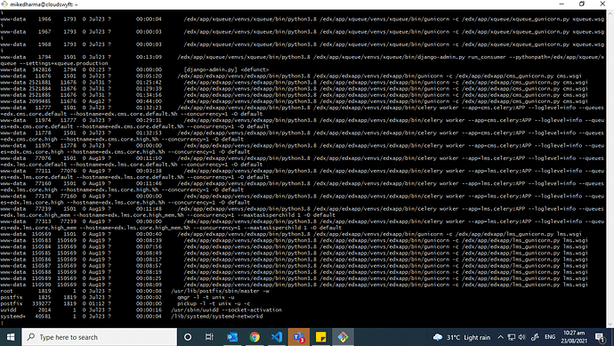Screen dimensions: 614x346
Task: Open the Action Center notifications icon
Action: click(600, 337)
